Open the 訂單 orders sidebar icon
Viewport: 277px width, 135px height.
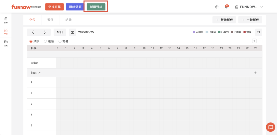pyautogui.click(x=6, y=20)
